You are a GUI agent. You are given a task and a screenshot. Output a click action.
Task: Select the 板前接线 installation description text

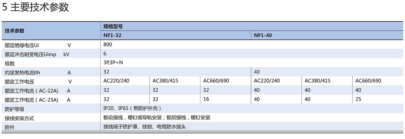[x=157, y=118]
